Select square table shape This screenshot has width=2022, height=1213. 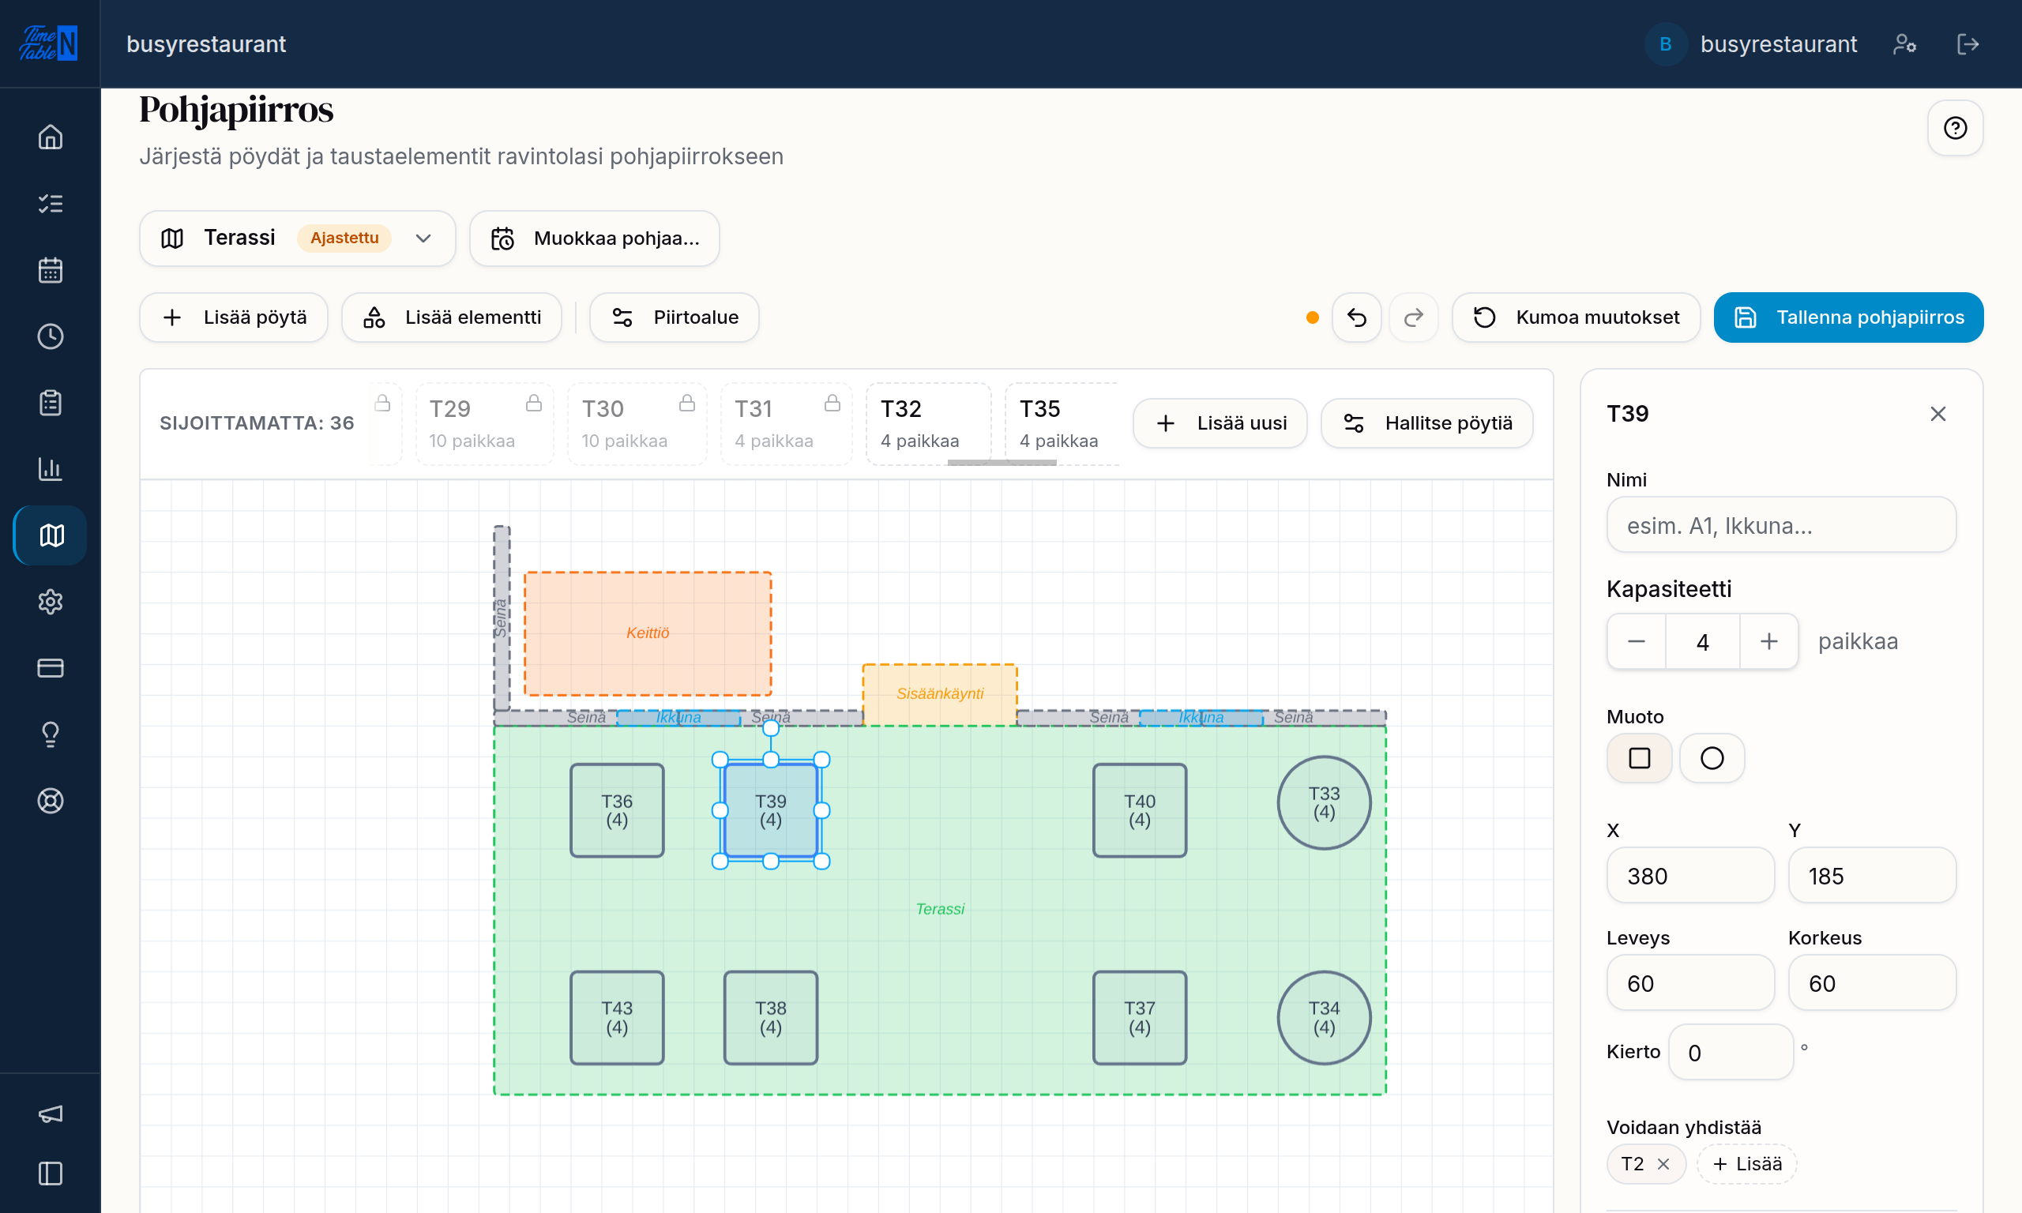pos(1640,759)
